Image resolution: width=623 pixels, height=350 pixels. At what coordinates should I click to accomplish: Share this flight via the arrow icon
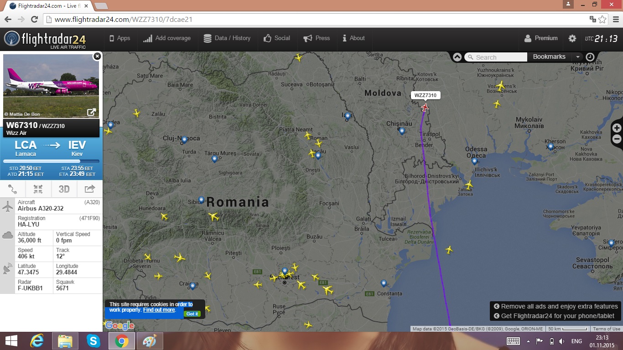pos(90,189)
